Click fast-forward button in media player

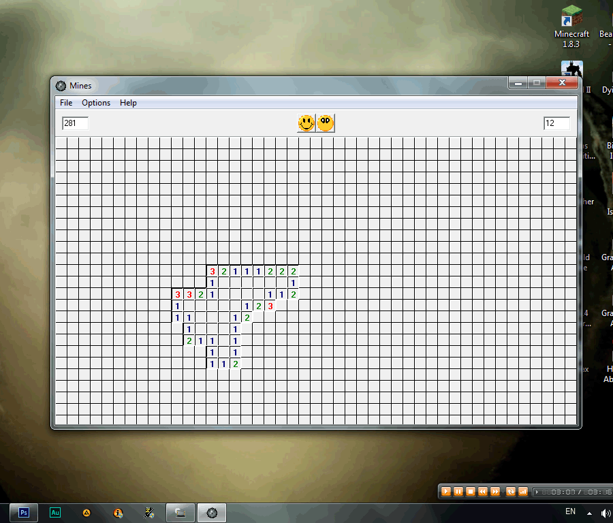click(x=495, y=491)
